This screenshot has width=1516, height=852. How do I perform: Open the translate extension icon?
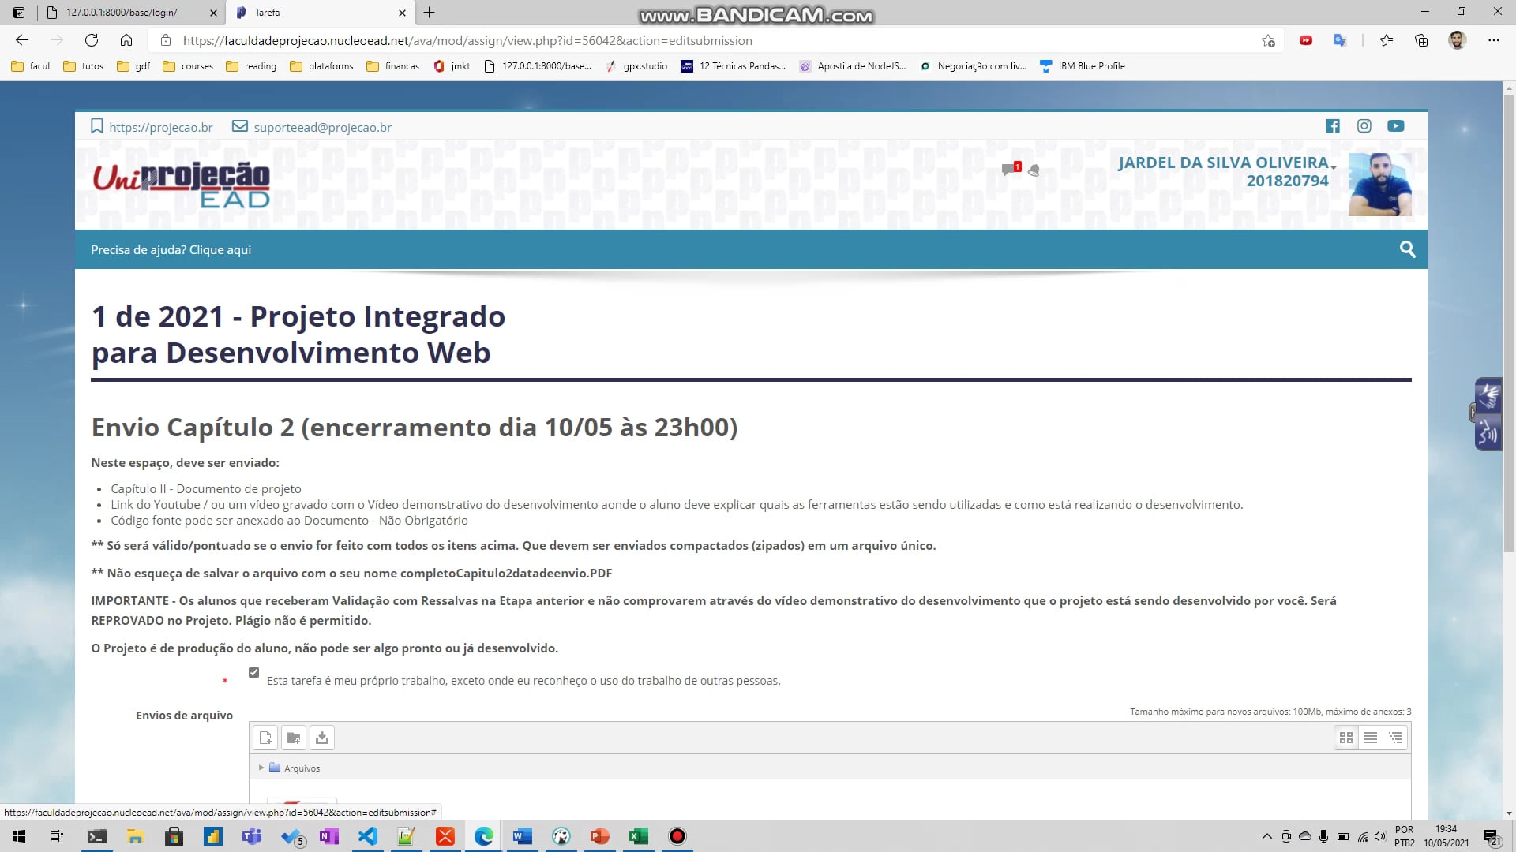pyautogui.click(x=1340, y=40)
